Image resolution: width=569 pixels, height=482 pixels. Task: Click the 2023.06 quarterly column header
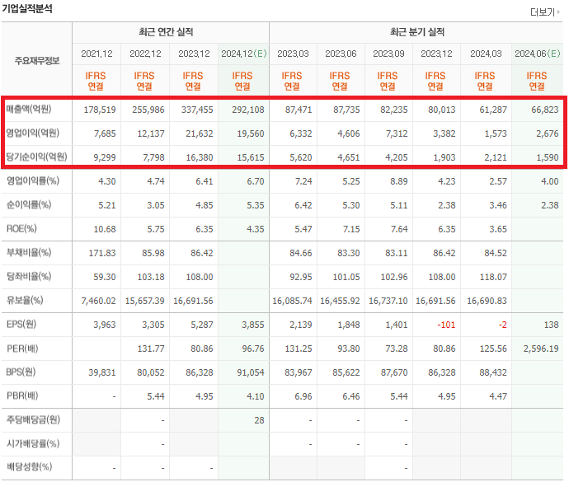[x=341, y=54]
